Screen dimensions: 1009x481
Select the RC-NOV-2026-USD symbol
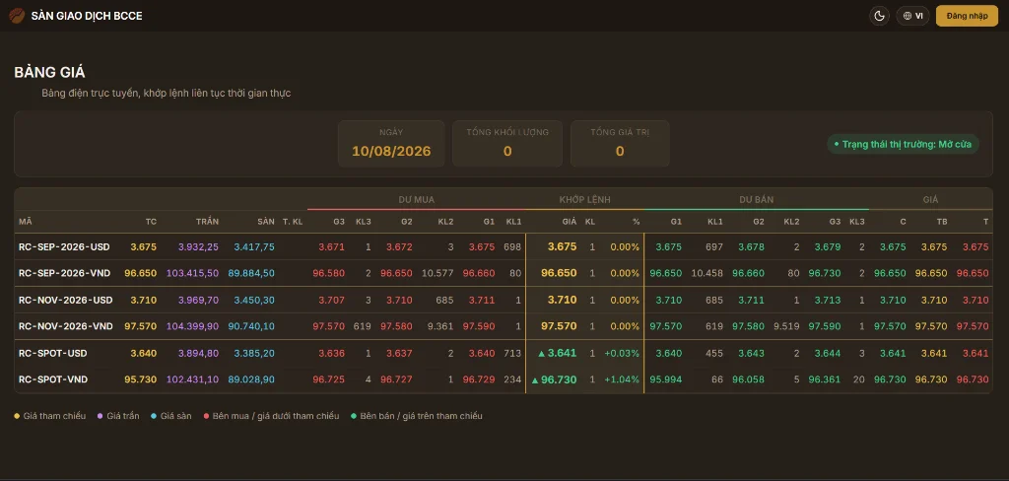[66, 300]
